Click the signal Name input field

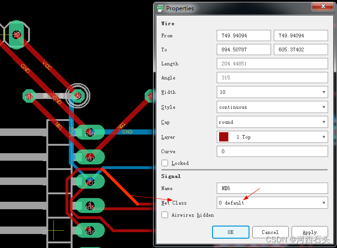pyautogui.click(x=272, y=188)
